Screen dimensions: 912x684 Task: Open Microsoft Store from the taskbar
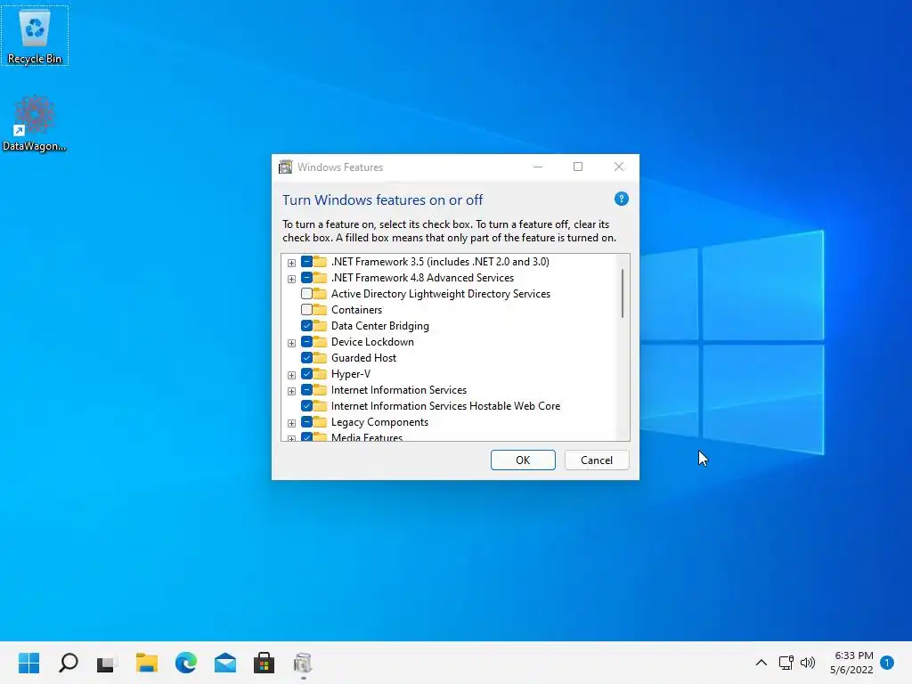click(x=264, y=663)
